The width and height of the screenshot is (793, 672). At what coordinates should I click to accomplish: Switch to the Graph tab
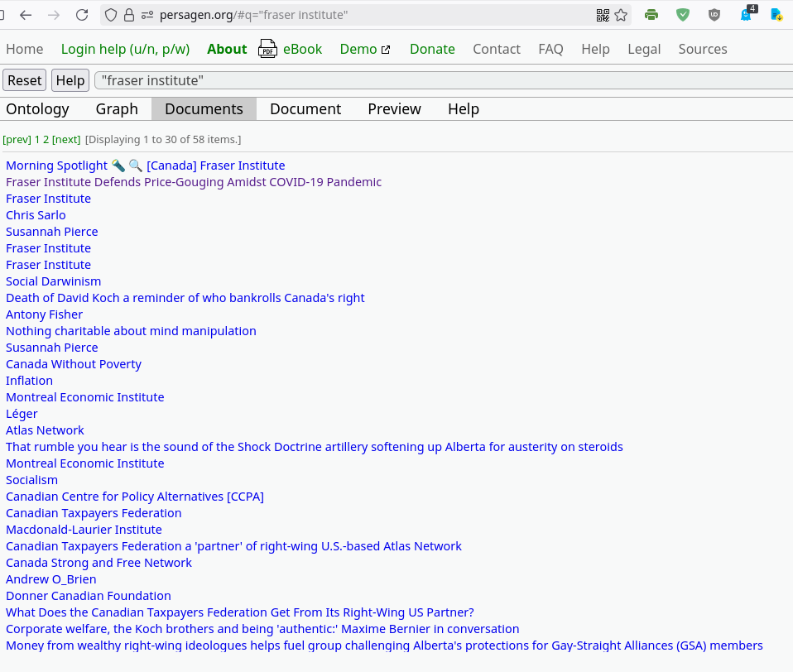(x=117, y=109)
